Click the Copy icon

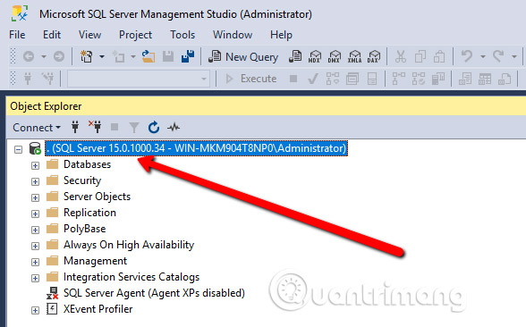(420, 56)
